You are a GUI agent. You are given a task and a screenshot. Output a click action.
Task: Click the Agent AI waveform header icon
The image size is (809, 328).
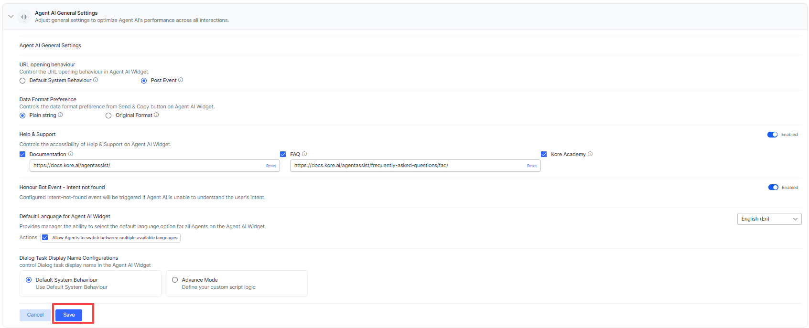[x=24, y=17]
